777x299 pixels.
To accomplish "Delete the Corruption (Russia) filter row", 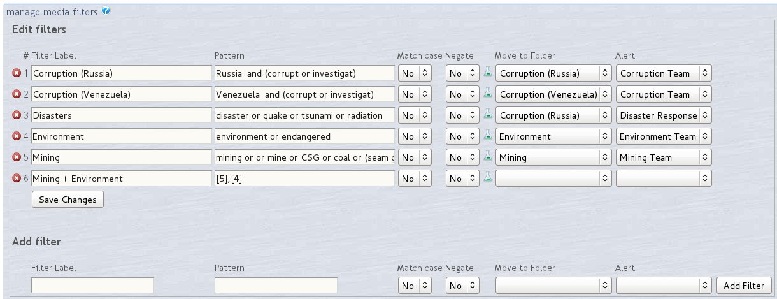I will [x=17, y=73].
